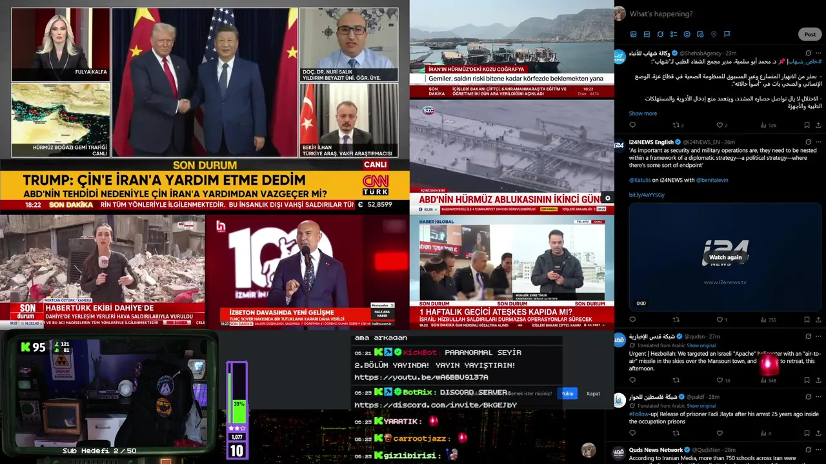Select the Hürmüz ships harbor video tile
826x464 pixels.
pos(512,49)
